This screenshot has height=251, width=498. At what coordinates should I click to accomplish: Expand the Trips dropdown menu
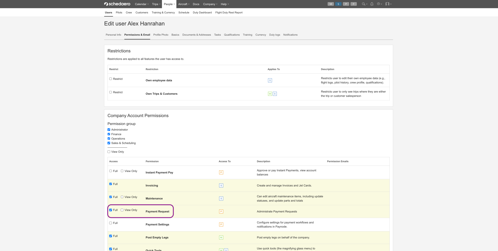[156, 4]
